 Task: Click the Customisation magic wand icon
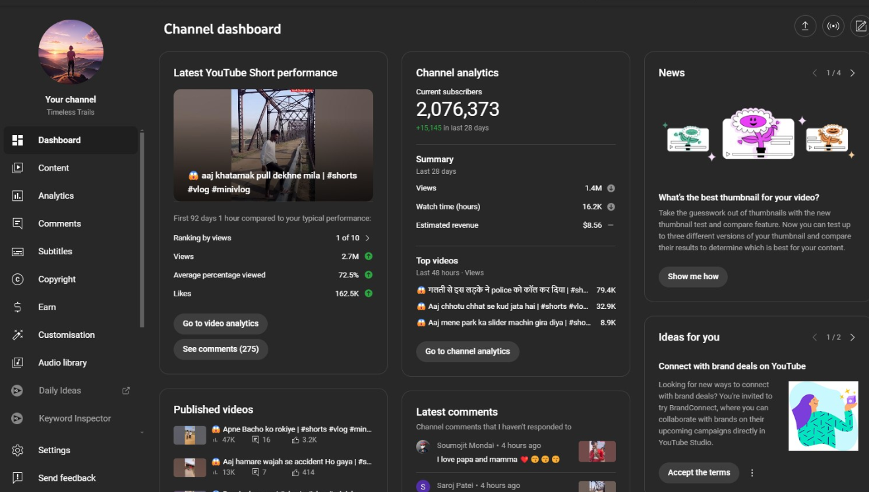(18, 335)
